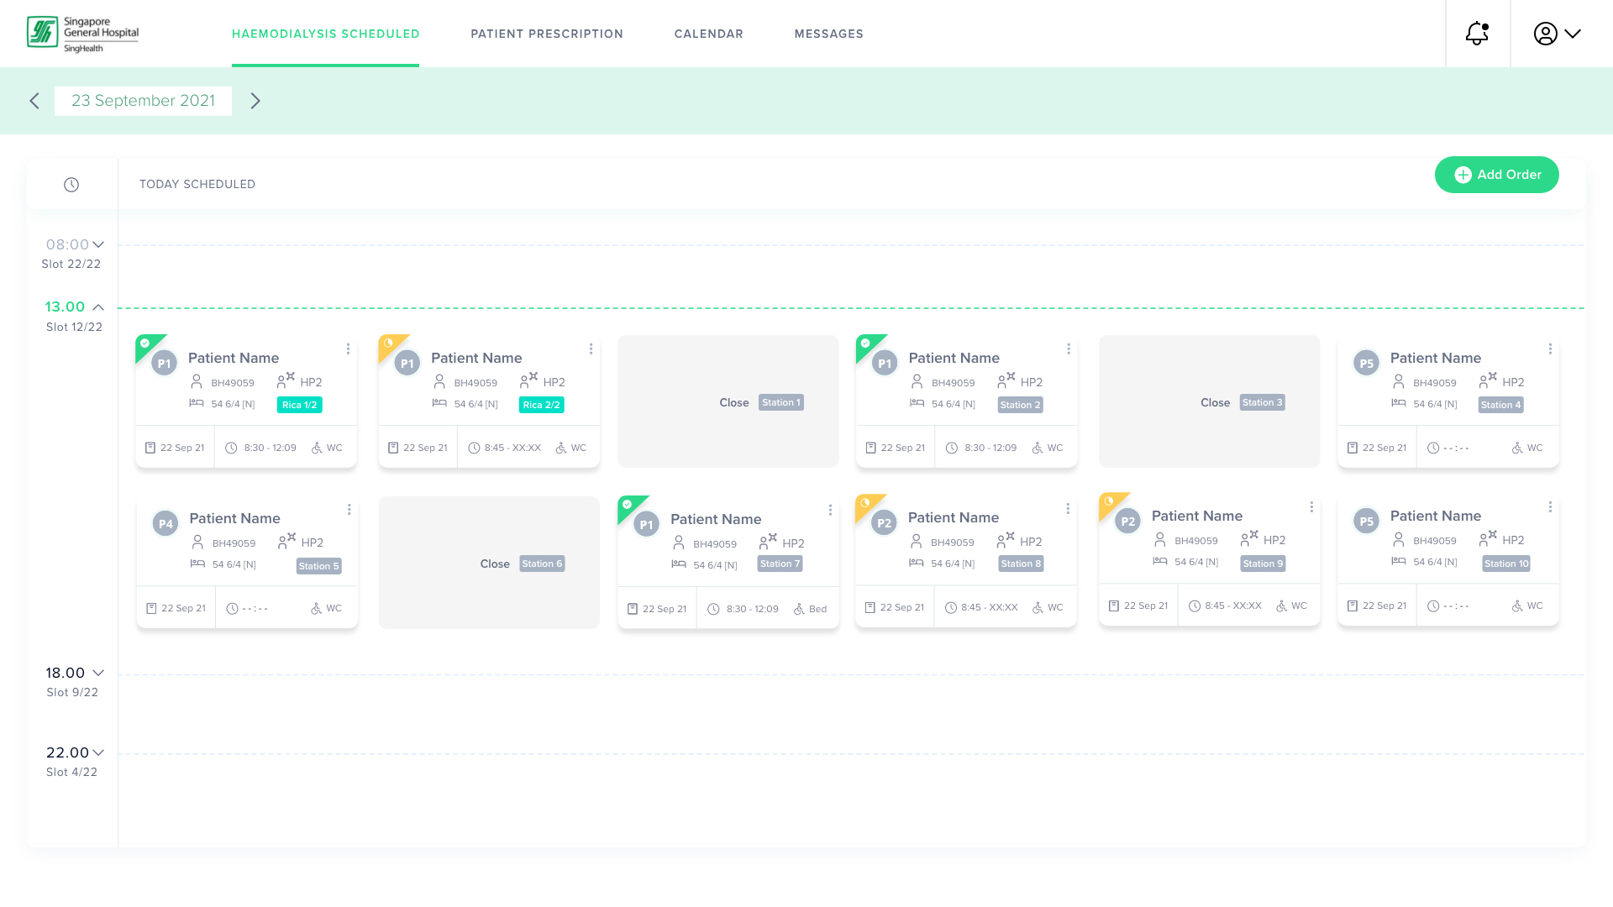Go to next day with right arrow

pos(255,101)
